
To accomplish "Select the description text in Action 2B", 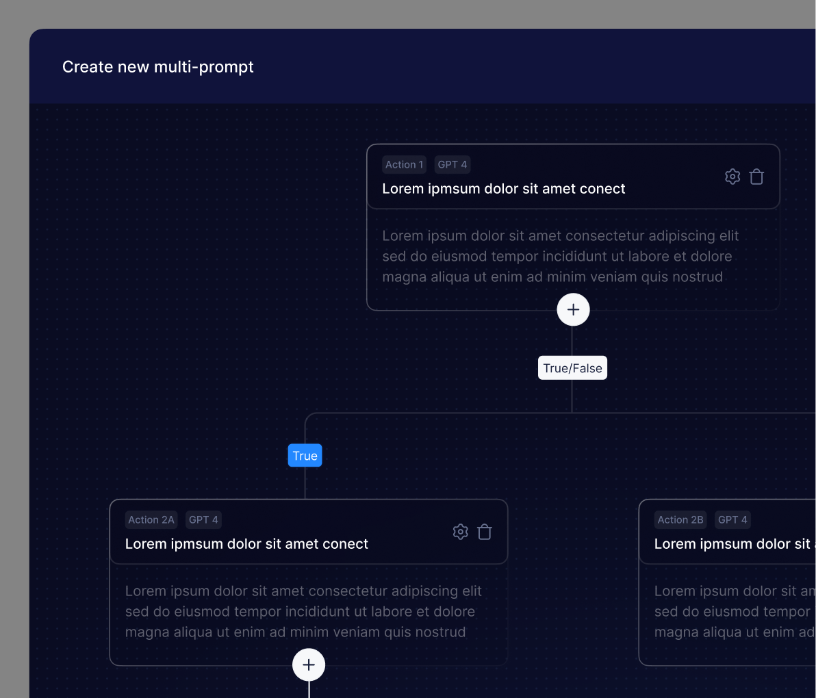I will [734, 612].
